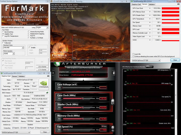
Task: Click title icon of GPU-Z card details window
Action: 2,73
